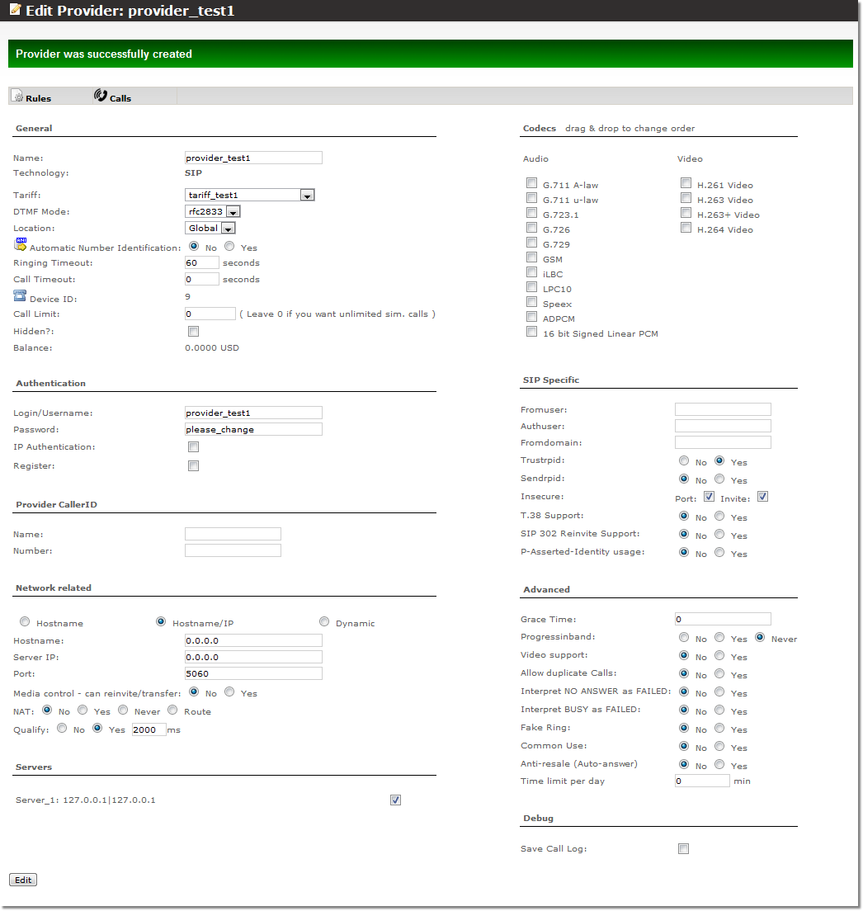The width and height of the screenshot is (863, 911).
Task: Open the Rules tab
Action: click(x=38, y=98)
